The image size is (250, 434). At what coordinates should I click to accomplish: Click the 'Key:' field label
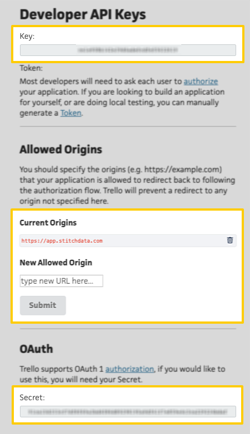(27, 36)
